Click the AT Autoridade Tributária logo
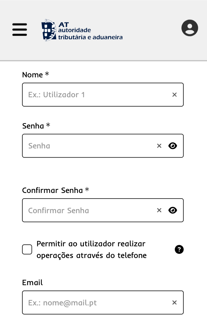 coord(82,30)
